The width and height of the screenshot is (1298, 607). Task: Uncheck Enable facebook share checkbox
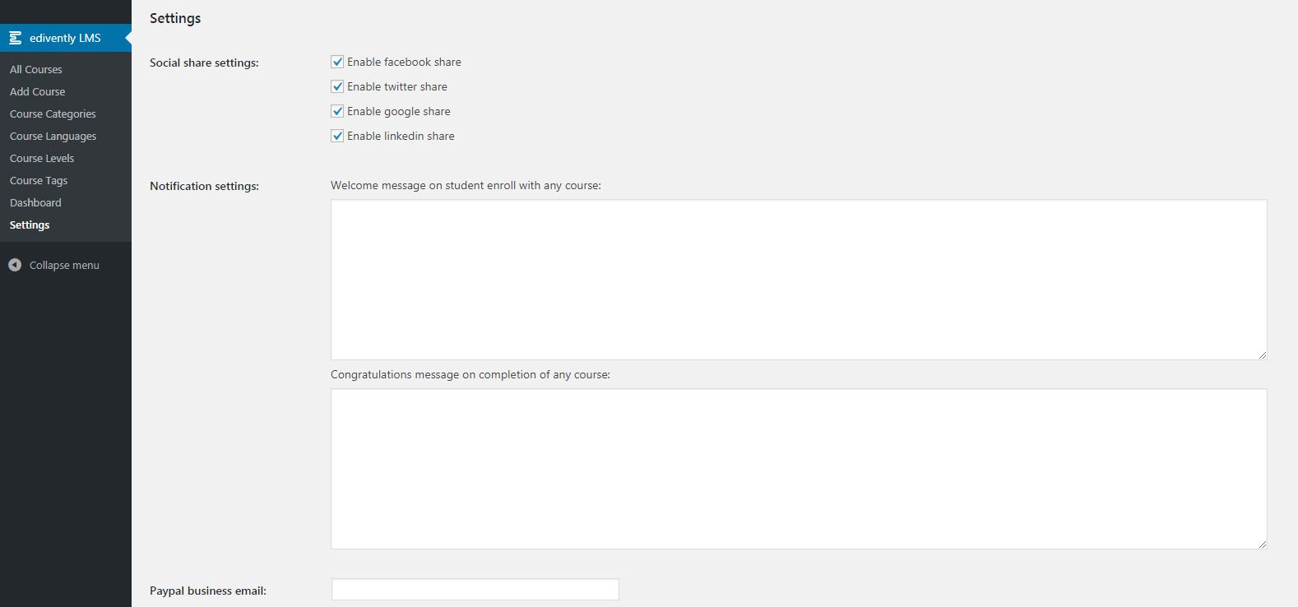point(337,62)
